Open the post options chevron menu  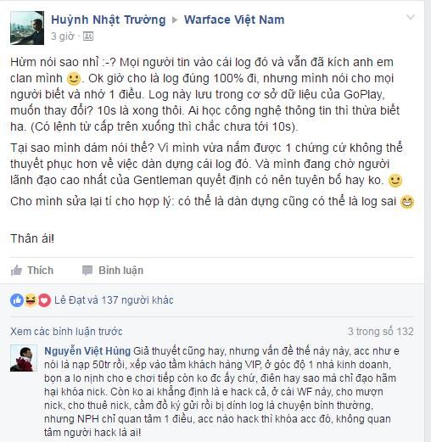(411, 17)
